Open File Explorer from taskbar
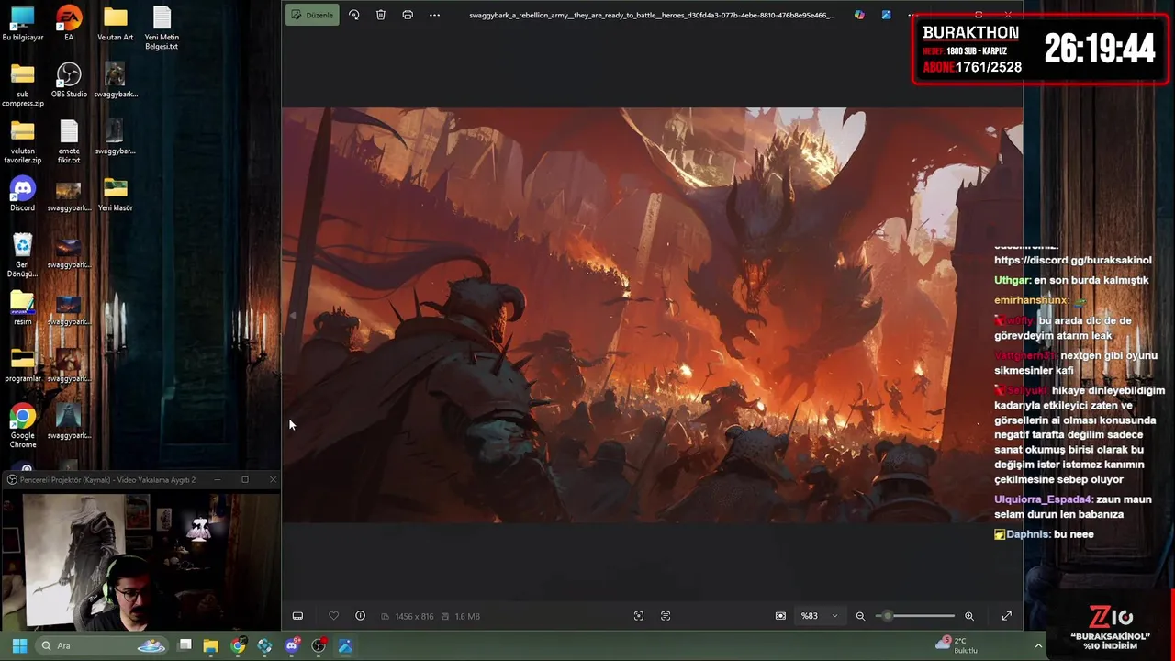 (x=211, y=645)
